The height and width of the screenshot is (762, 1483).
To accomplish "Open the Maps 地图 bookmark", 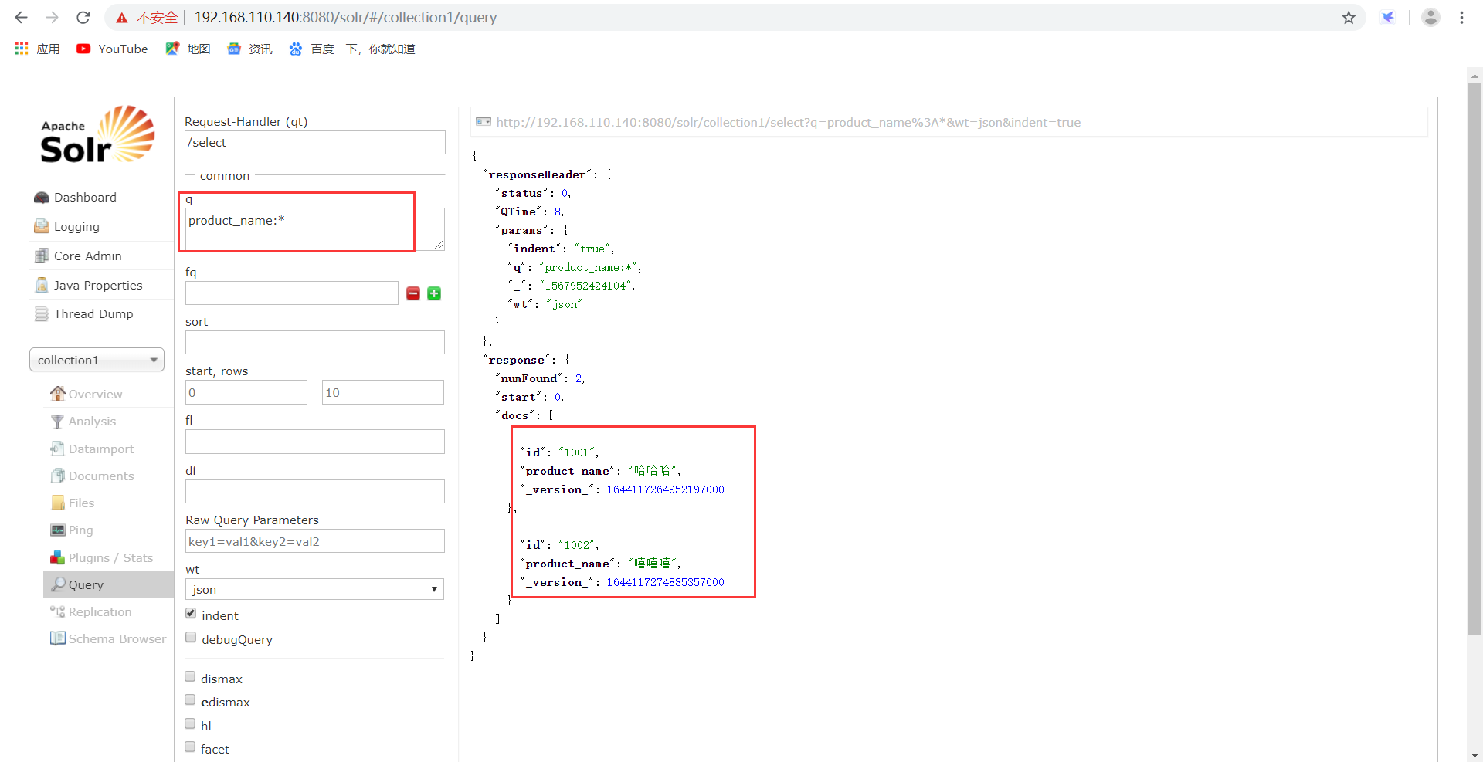I will (x=188, y=49).
